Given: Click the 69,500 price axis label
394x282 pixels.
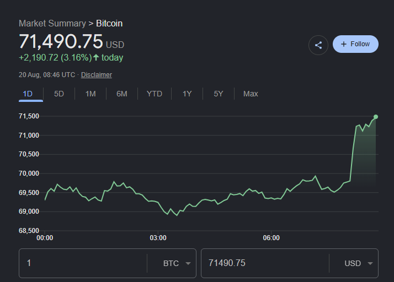Looking at the screenshot, I should (x=29, y=193).
